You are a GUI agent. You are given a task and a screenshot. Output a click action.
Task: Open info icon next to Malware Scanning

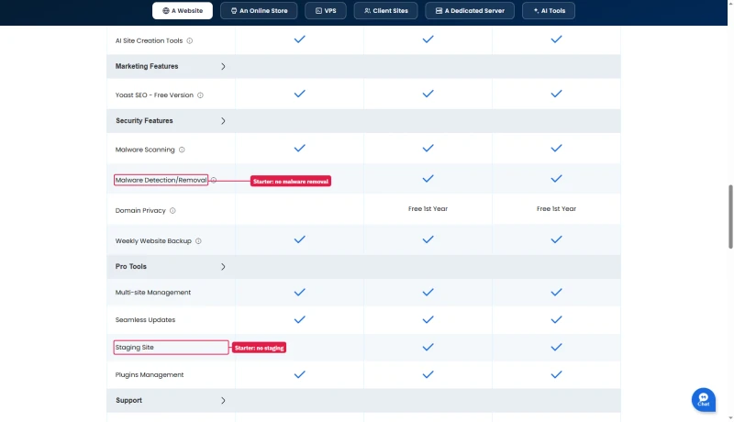tap(182, 150)
